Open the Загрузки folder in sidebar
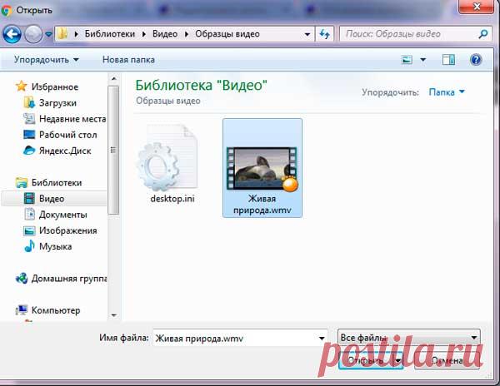500x386 pixels. pyautogui.click(x=57, y=103)
